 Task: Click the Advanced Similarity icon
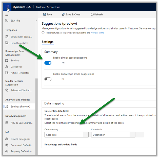(7, 90)
